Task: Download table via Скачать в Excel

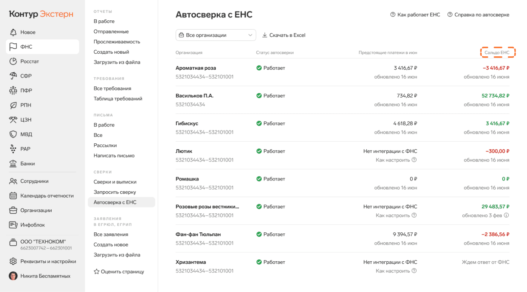Action: [284, 35]
